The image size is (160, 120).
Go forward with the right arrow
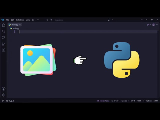[x=51, y=20]
